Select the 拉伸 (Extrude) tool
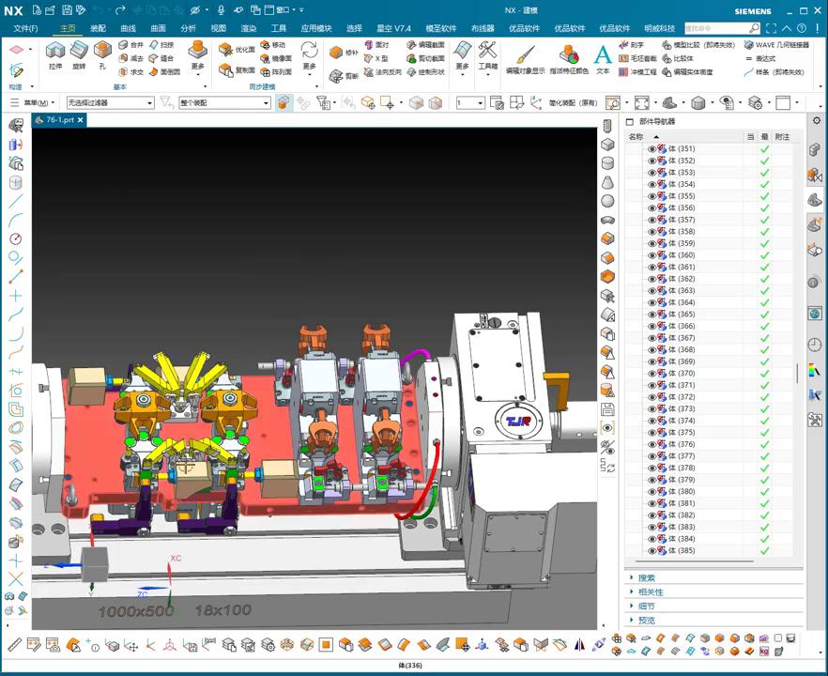 pyautogui.click(x=54, y=54)
